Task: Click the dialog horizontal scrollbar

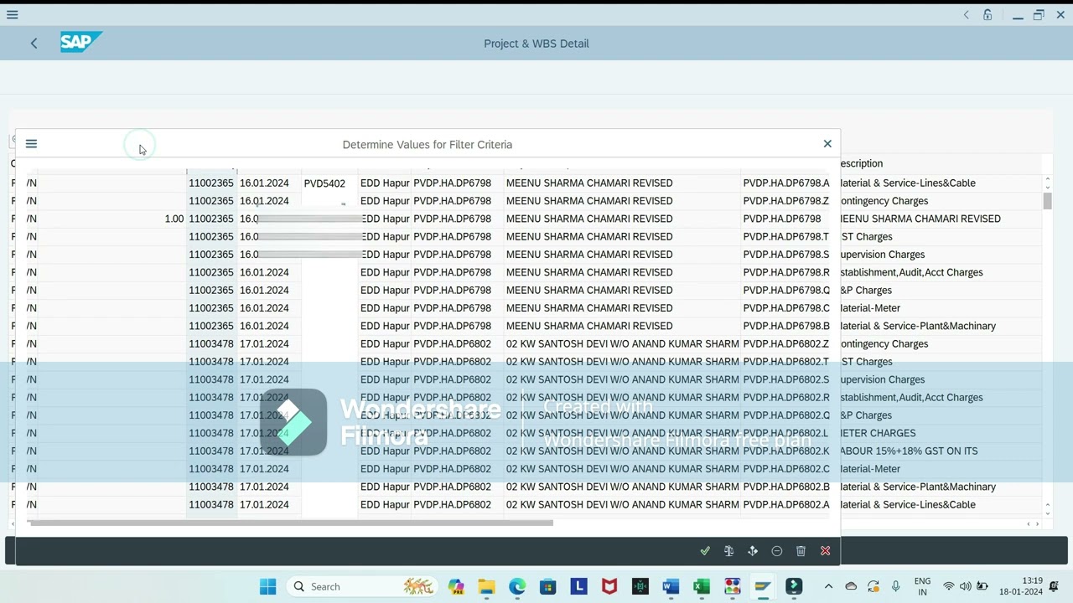Action: tap(290, 523)
